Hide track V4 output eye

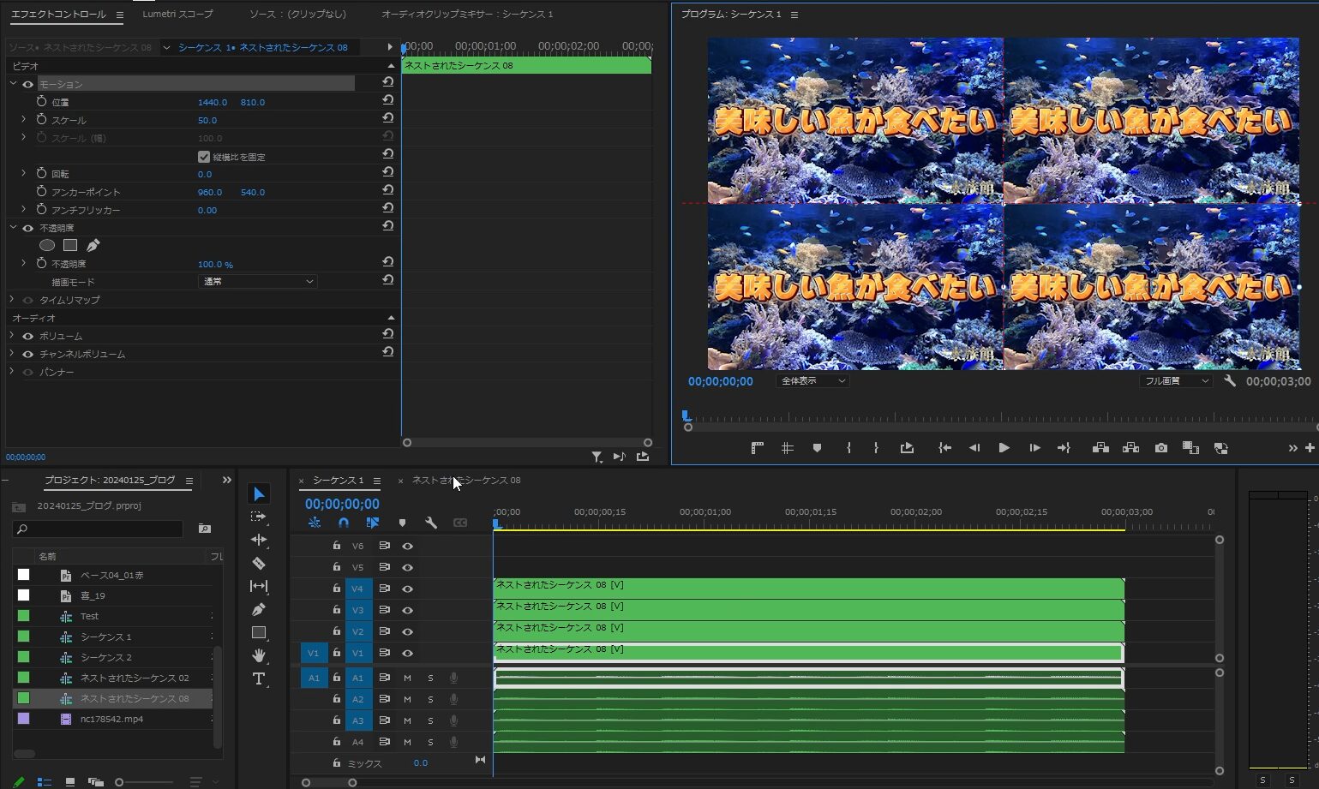pyautogui.click(x=408, y=589)
